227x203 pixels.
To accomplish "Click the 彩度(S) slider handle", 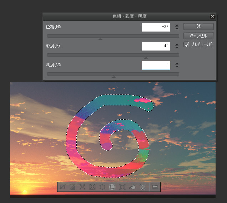I will tap(146, 58).
